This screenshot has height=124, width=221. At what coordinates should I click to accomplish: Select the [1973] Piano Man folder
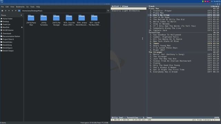31,20
